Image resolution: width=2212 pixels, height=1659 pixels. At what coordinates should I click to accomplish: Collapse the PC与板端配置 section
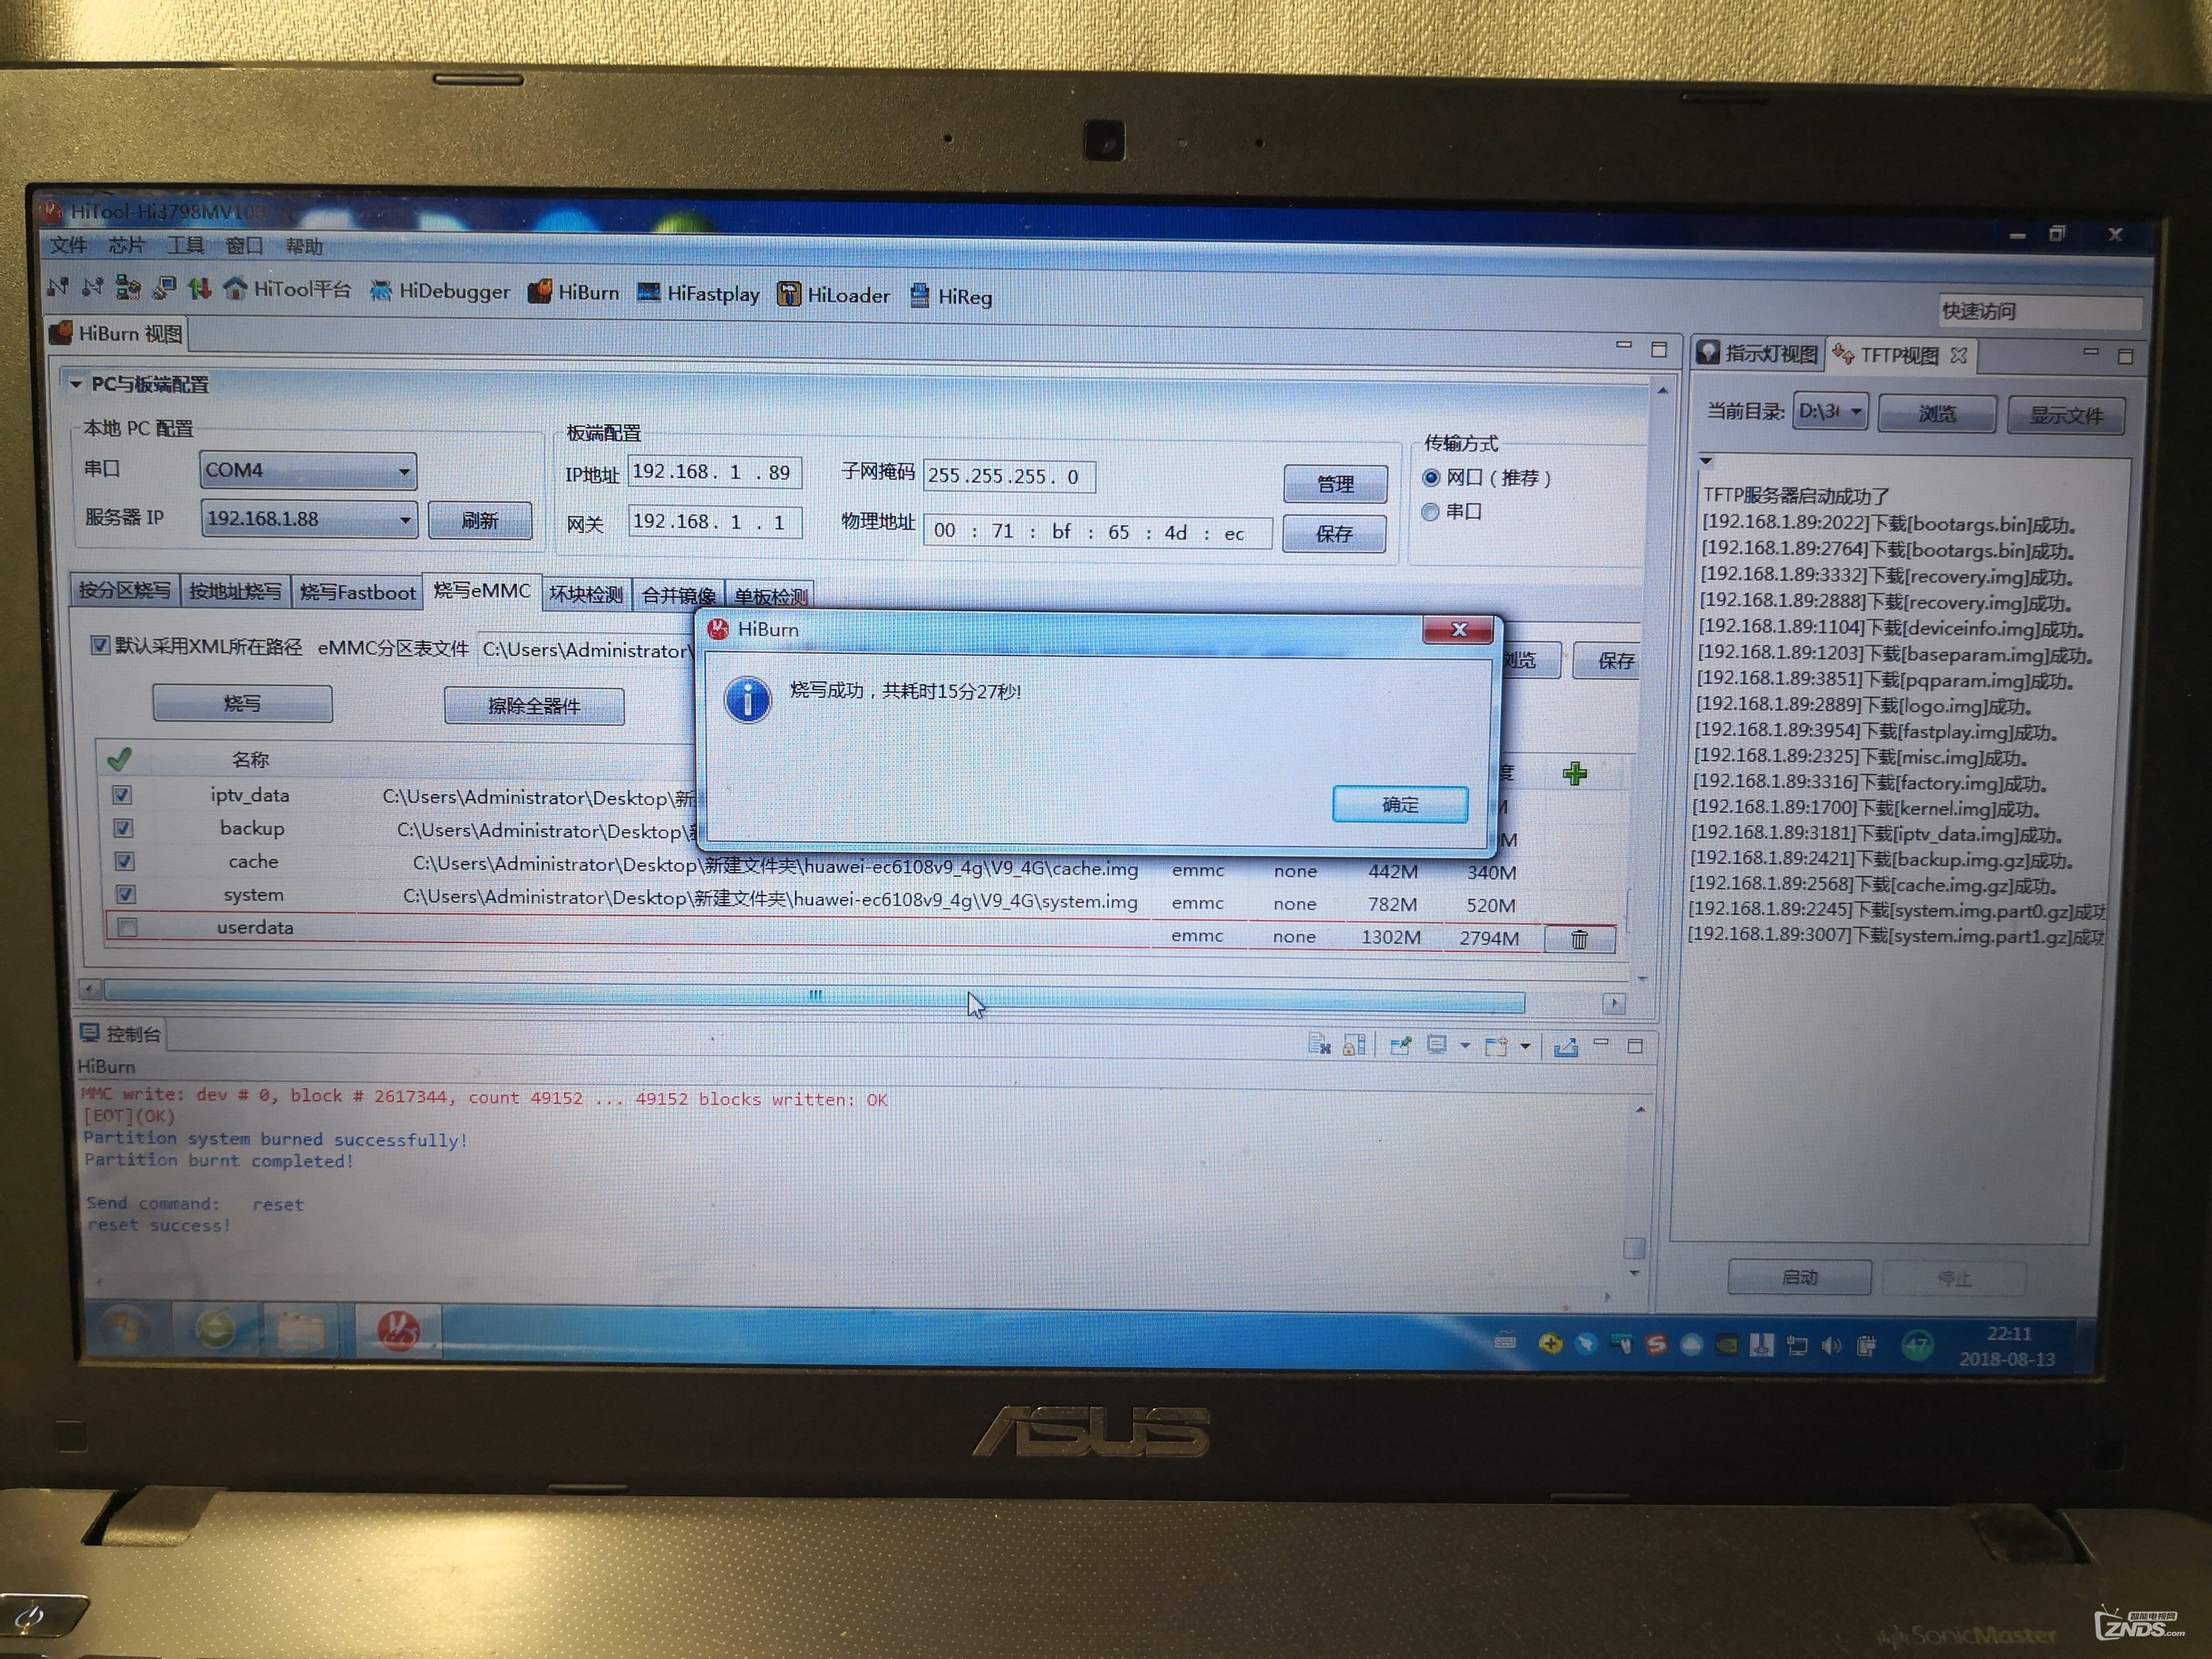76,384
